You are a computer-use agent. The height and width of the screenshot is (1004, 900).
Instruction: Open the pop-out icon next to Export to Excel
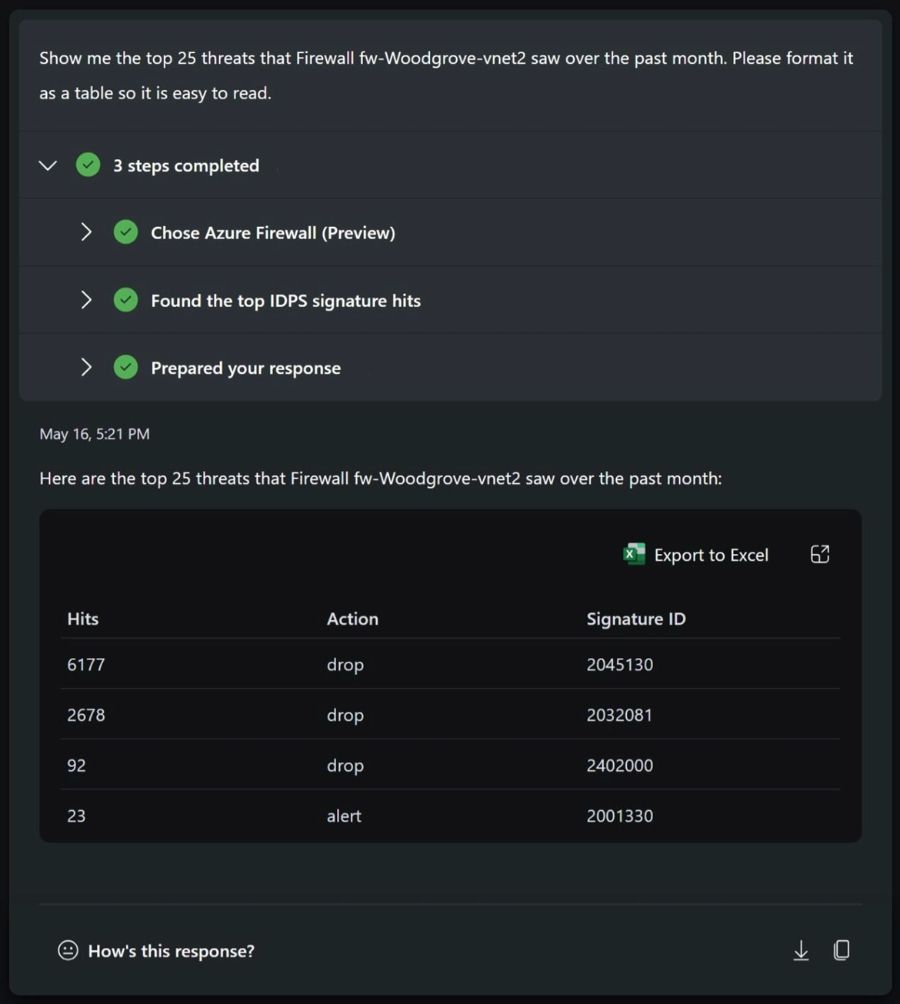point(819,554)
